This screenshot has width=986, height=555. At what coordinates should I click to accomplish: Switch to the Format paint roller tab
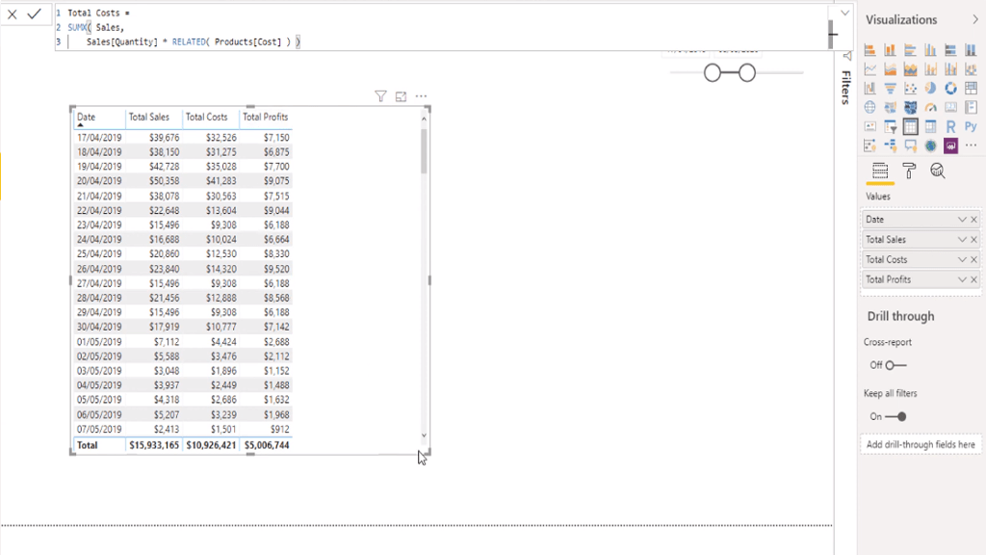click(x=909, y=172)
